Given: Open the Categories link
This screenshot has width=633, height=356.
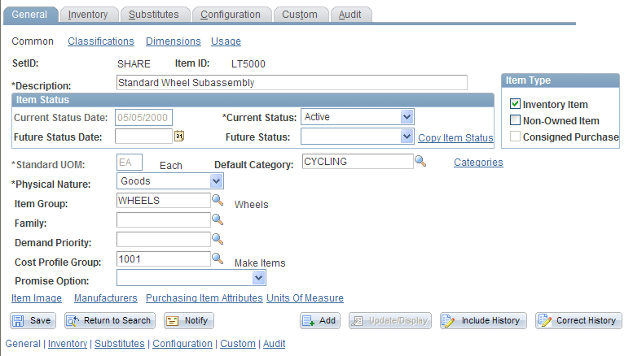Looking at the screenshot, I should coord(478,163).
